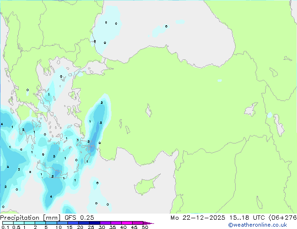The image size is (297, 229).
Task: Click the above-50 mm arrow tip of legend
Action: [148, 223]
